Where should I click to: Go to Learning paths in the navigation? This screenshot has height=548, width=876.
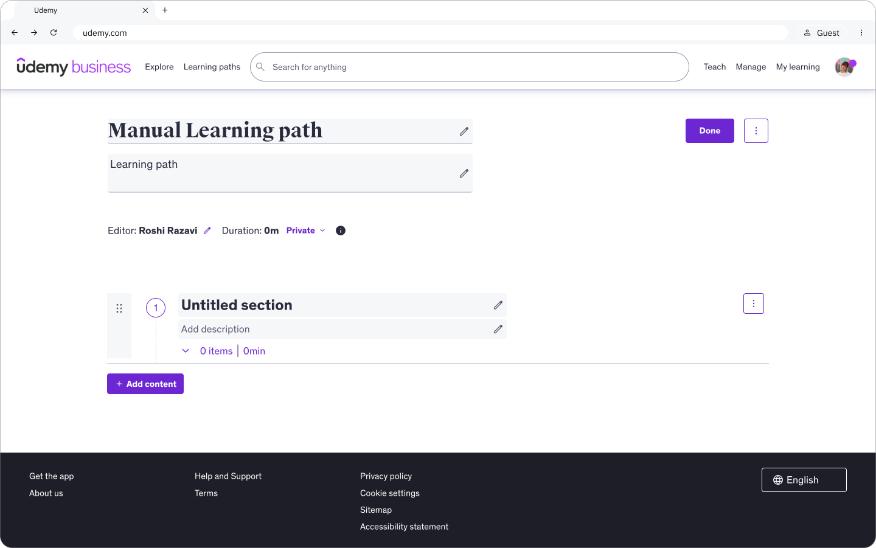coord(212,67)
